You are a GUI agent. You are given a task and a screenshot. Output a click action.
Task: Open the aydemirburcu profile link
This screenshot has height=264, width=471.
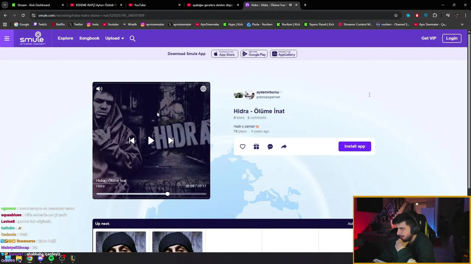268,92
